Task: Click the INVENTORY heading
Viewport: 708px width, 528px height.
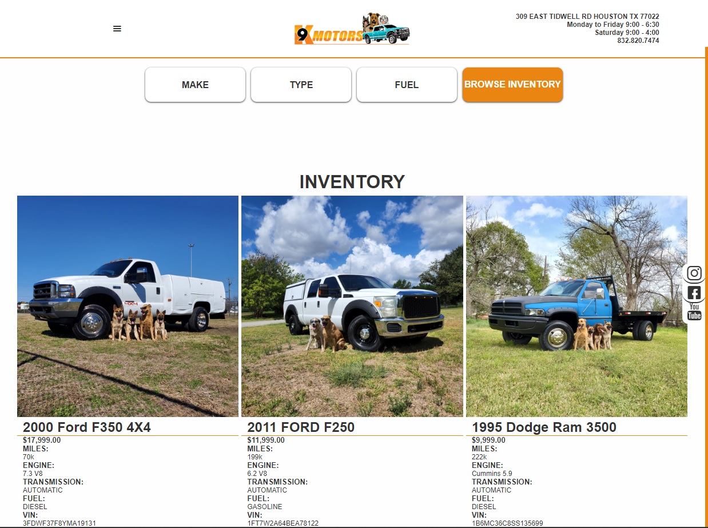Action: point(352,182)
